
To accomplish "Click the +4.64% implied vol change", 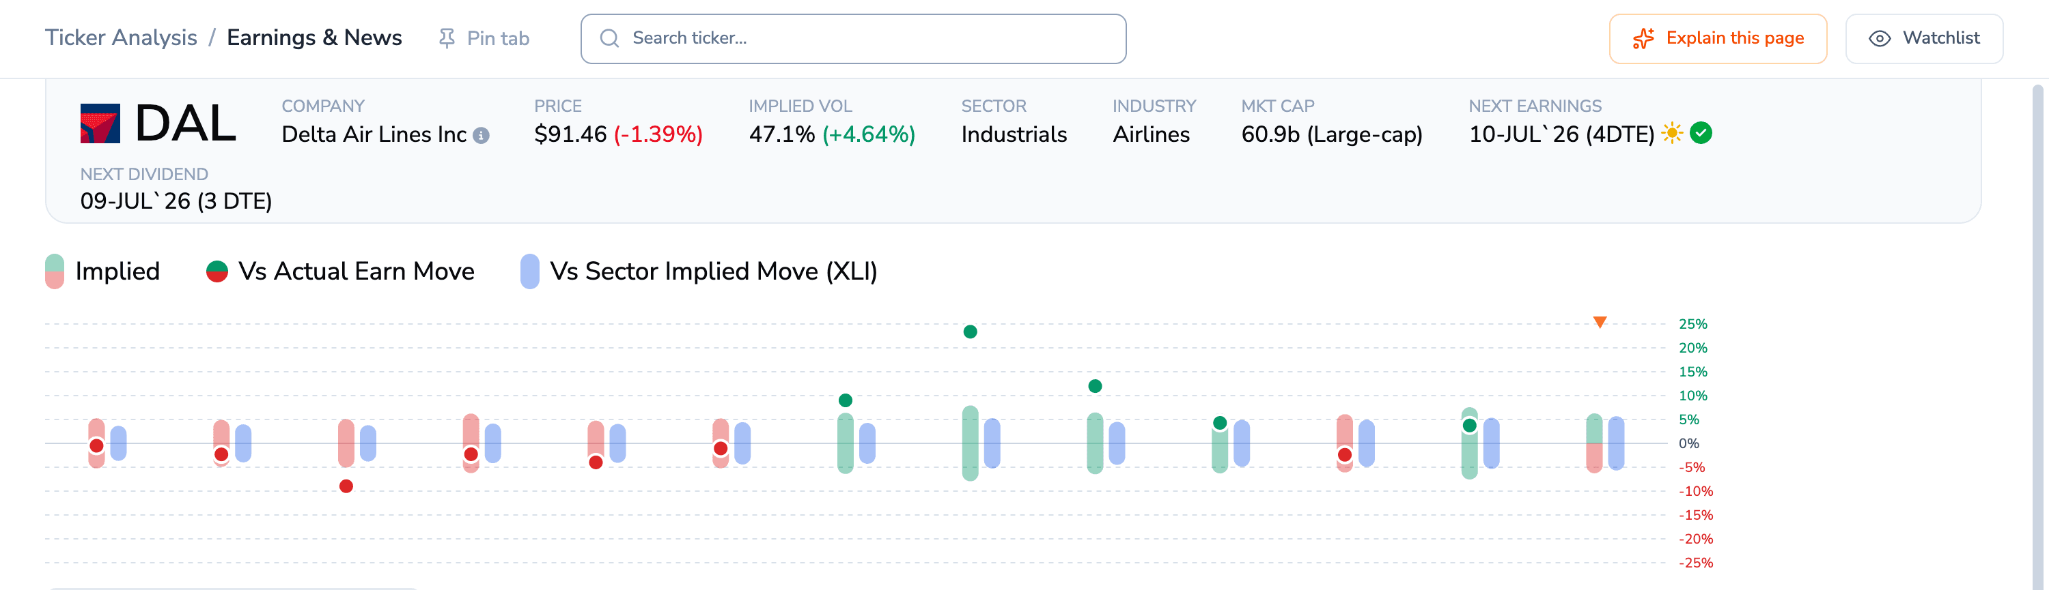I will (869, 134).
